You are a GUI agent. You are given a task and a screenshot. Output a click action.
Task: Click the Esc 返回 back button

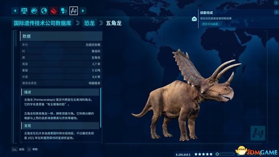(x=18, y=149)
